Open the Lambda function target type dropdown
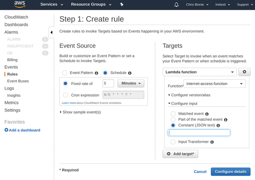The width and height of the screenshot is (255, 180). click(x=200, y=72)
